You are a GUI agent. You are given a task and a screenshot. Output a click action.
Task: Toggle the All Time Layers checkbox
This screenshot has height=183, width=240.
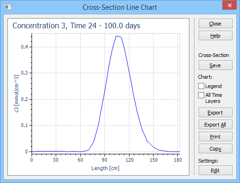(201, 95)
